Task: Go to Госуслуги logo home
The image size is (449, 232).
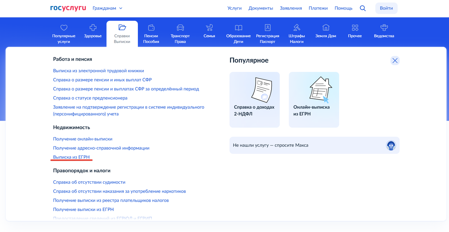Action: point(68,8)
